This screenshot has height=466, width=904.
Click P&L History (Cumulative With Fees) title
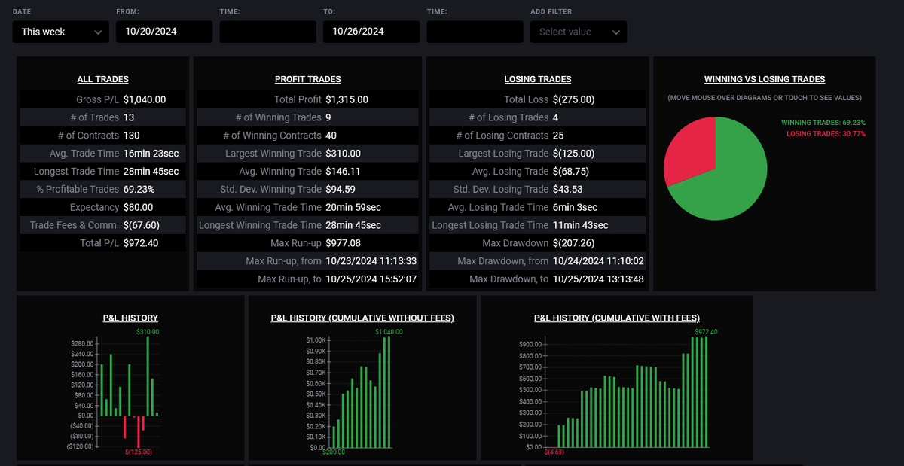click(617, 318)
